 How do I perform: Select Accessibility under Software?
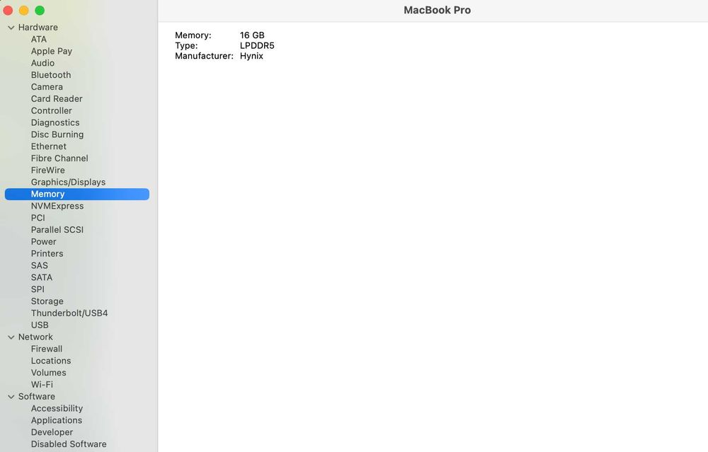click(x=57, y=408)
